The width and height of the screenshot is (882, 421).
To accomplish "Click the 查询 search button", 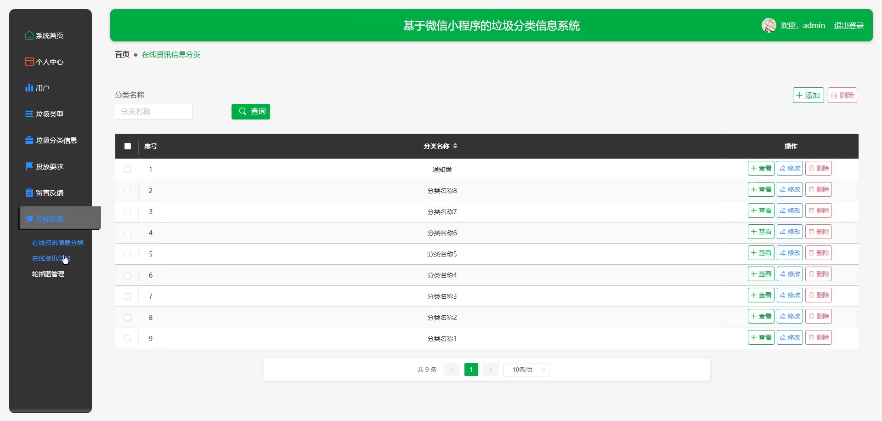I will (251, 111).
